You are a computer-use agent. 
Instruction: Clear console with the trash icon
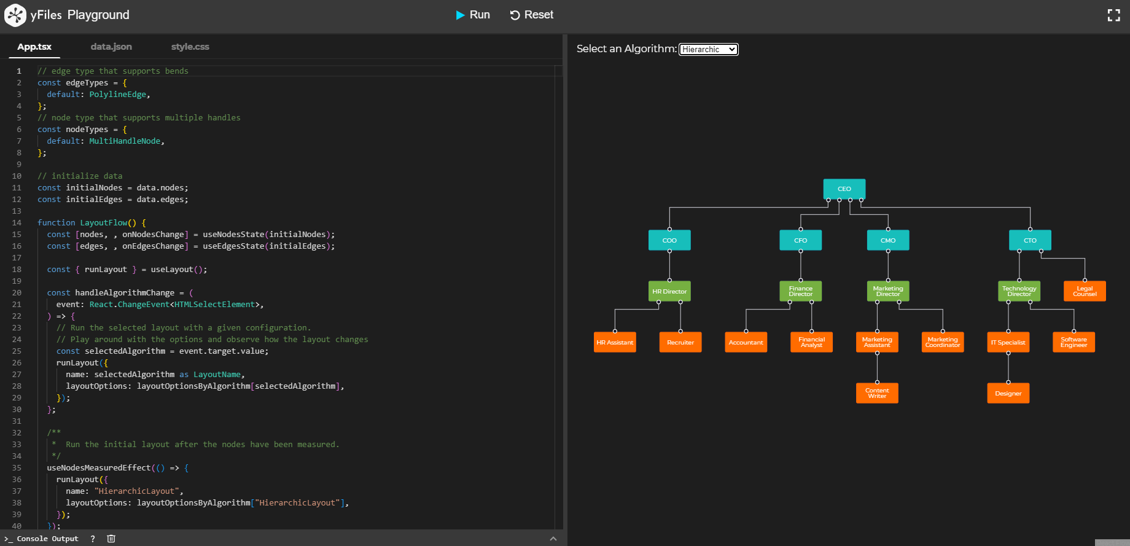click(x=111, y=539)
